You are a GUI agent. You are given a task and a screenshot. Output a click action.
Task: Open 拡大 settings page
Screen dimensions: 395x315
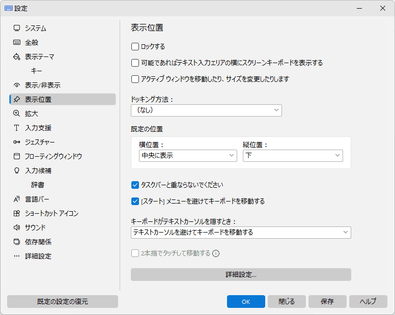click(x=63, y=113)
